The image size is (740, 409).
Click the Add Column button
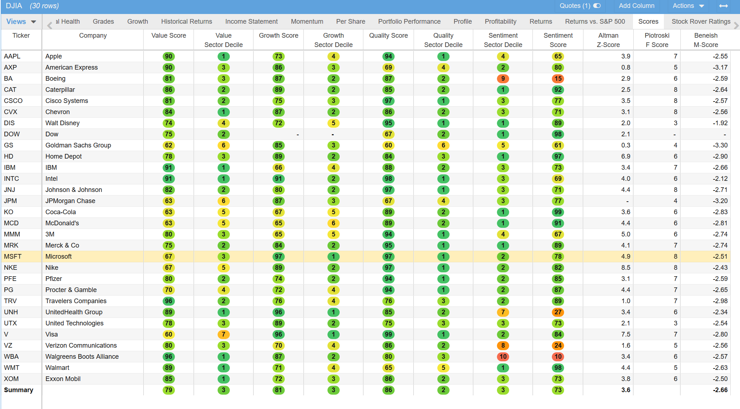point(636,6)
